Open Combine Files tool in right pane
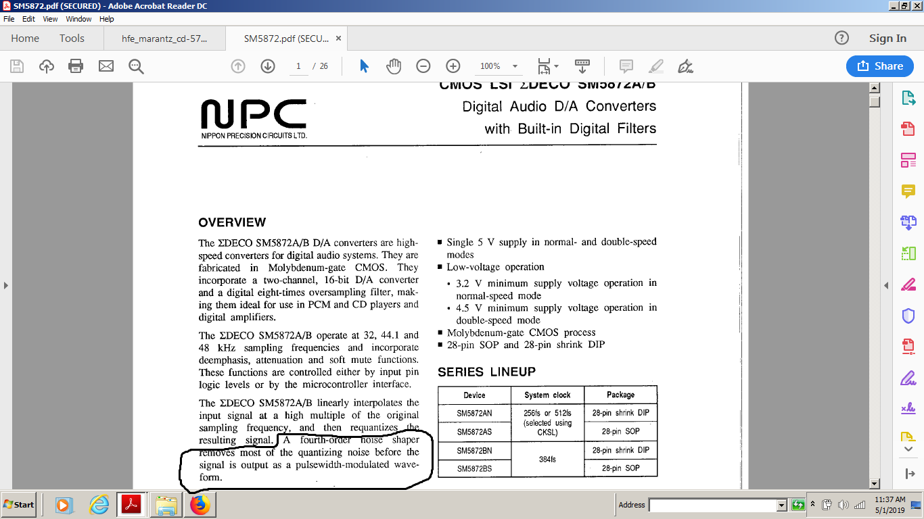Image resolution: width=924 pixels, height=519 pixels. 908,222
